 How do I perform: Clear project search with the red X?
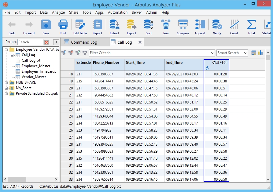pyautogui.click(x=46, y=42)
